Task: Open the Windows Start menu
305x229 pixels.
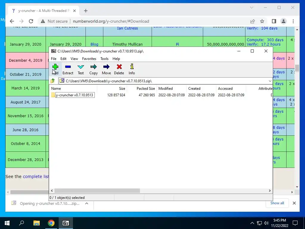Action: [x=7, y=223]
